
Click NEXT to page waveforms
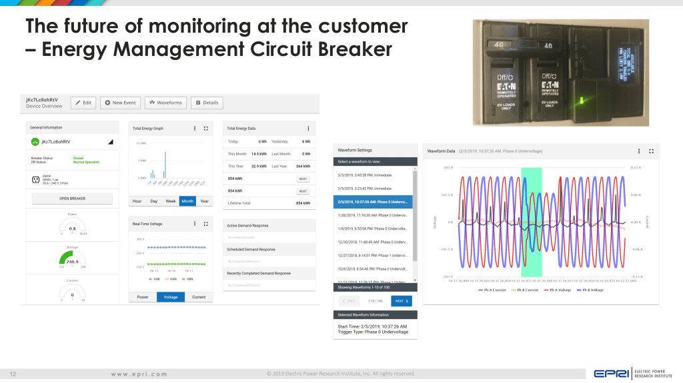tap(401, 301)
